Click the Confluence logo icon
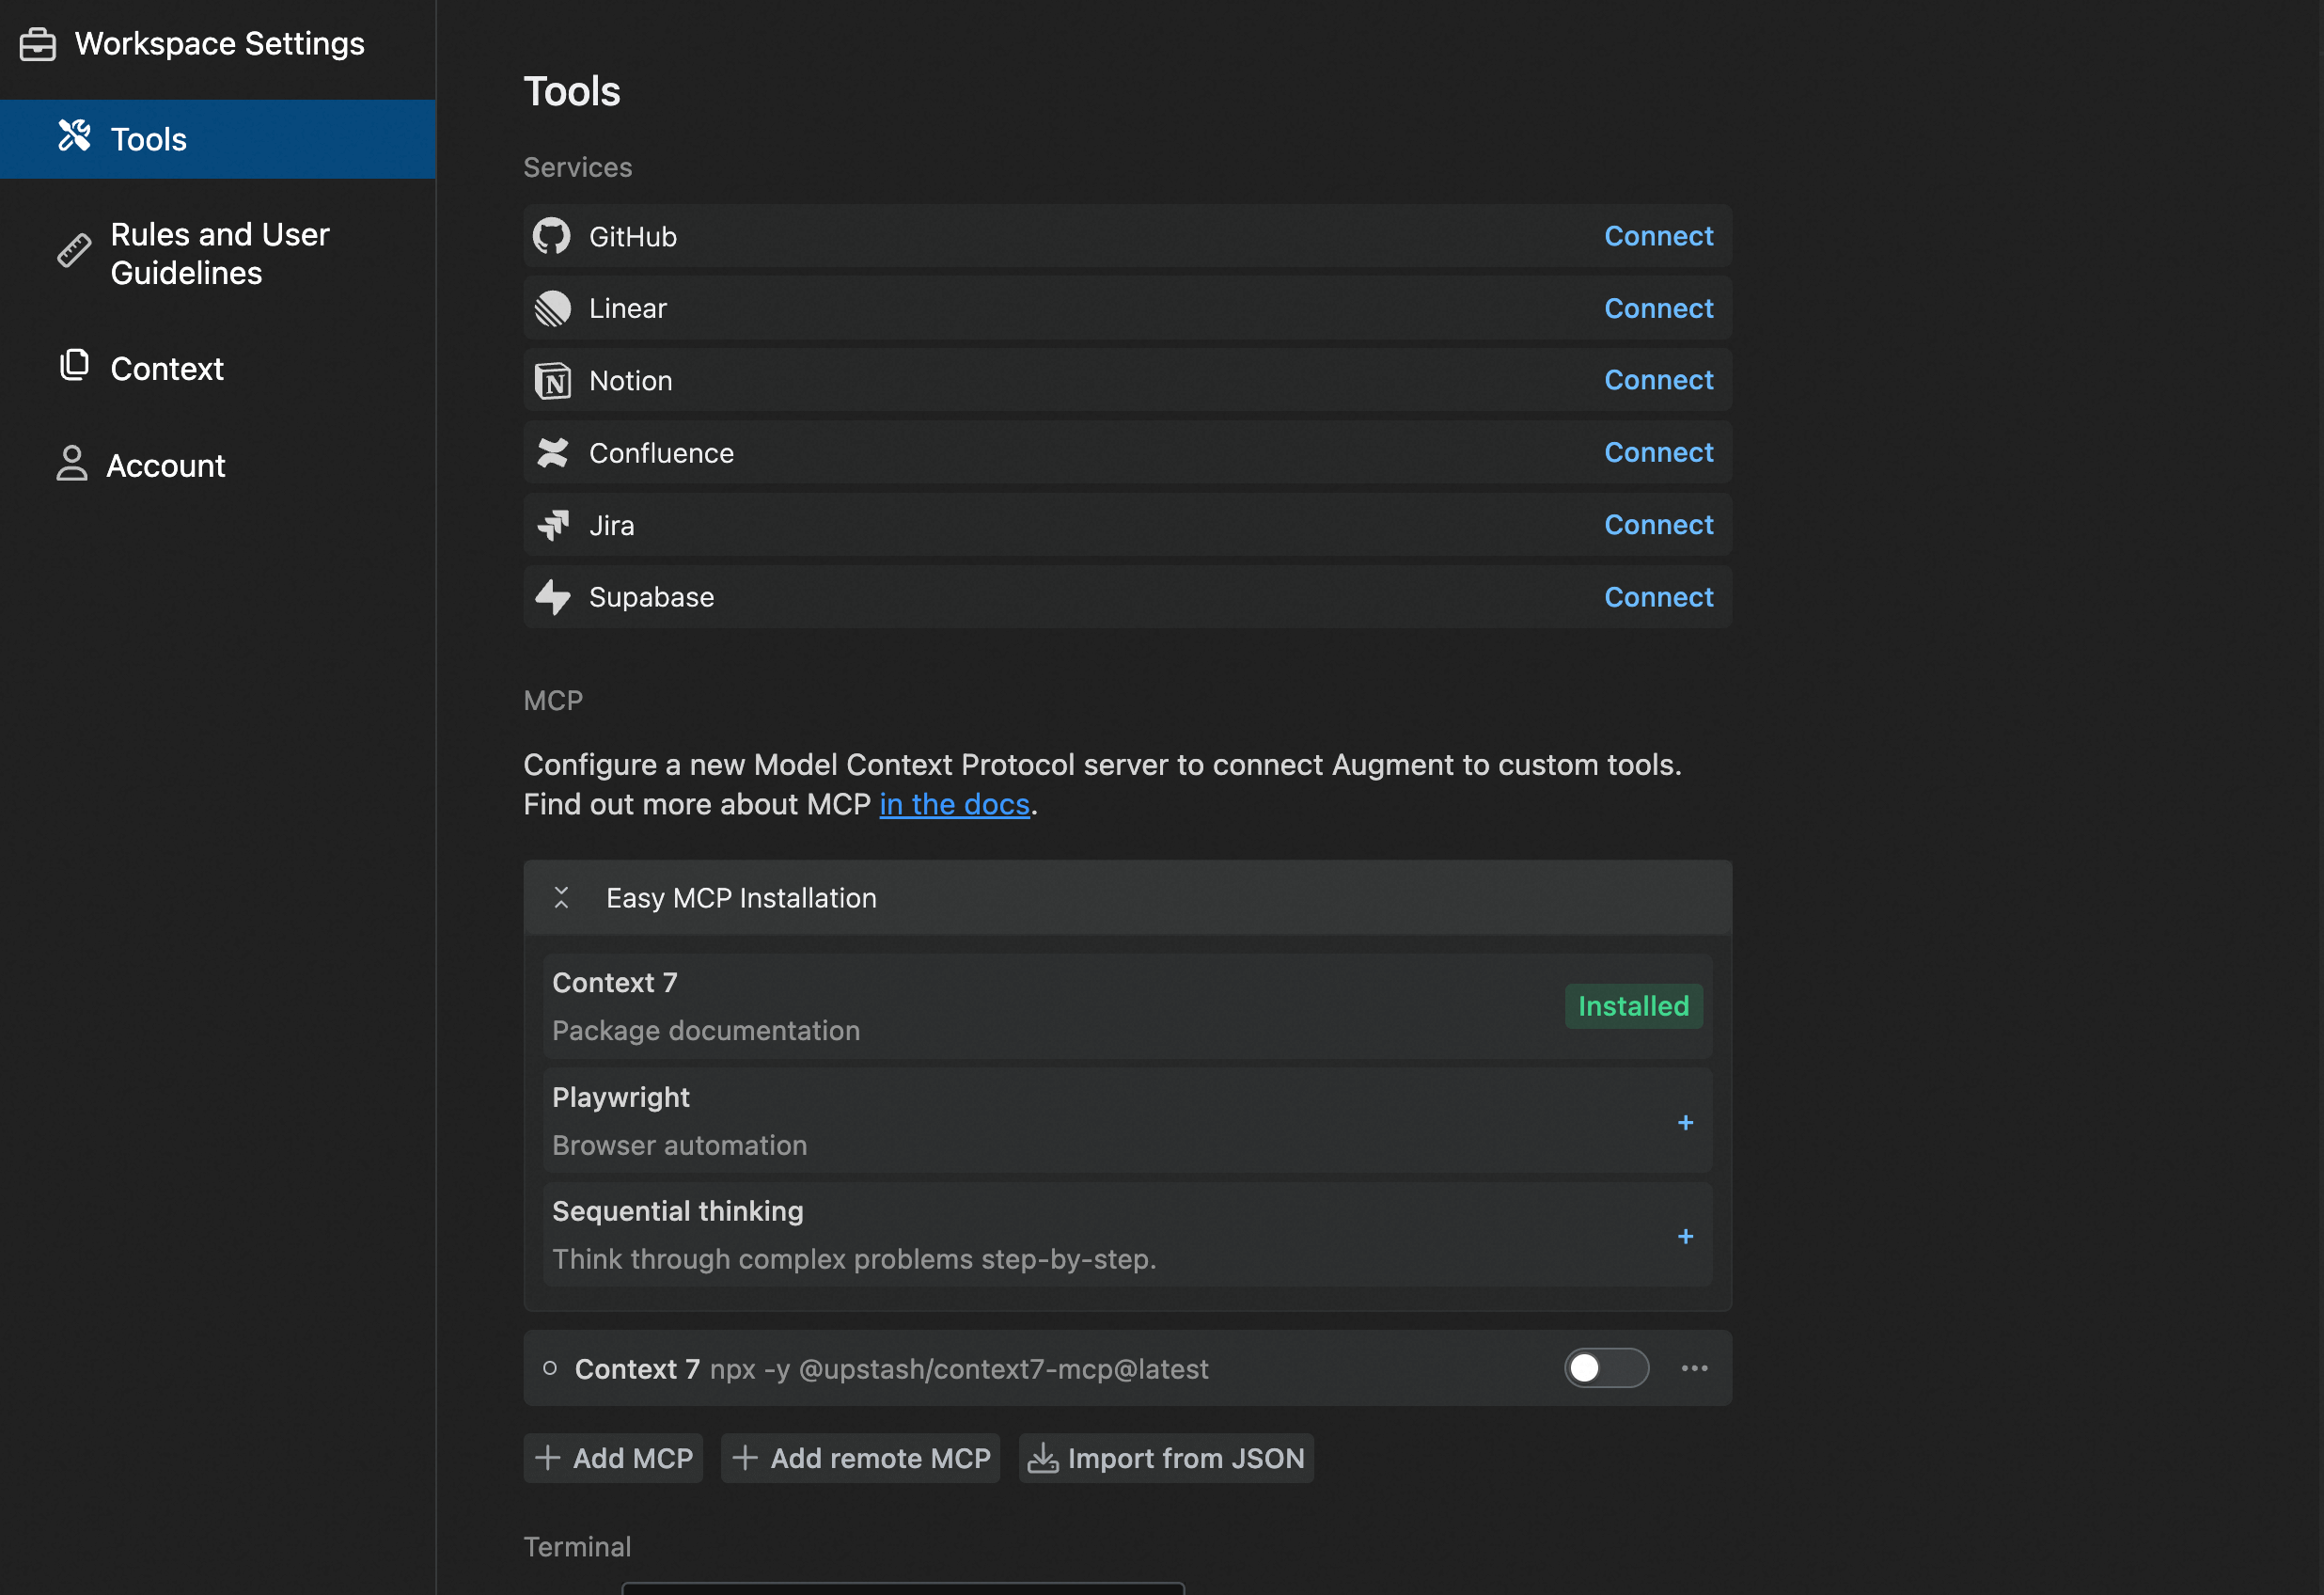Image resolution: width=2324 pixels, height=1595 pixels. [x=552, y=453]
